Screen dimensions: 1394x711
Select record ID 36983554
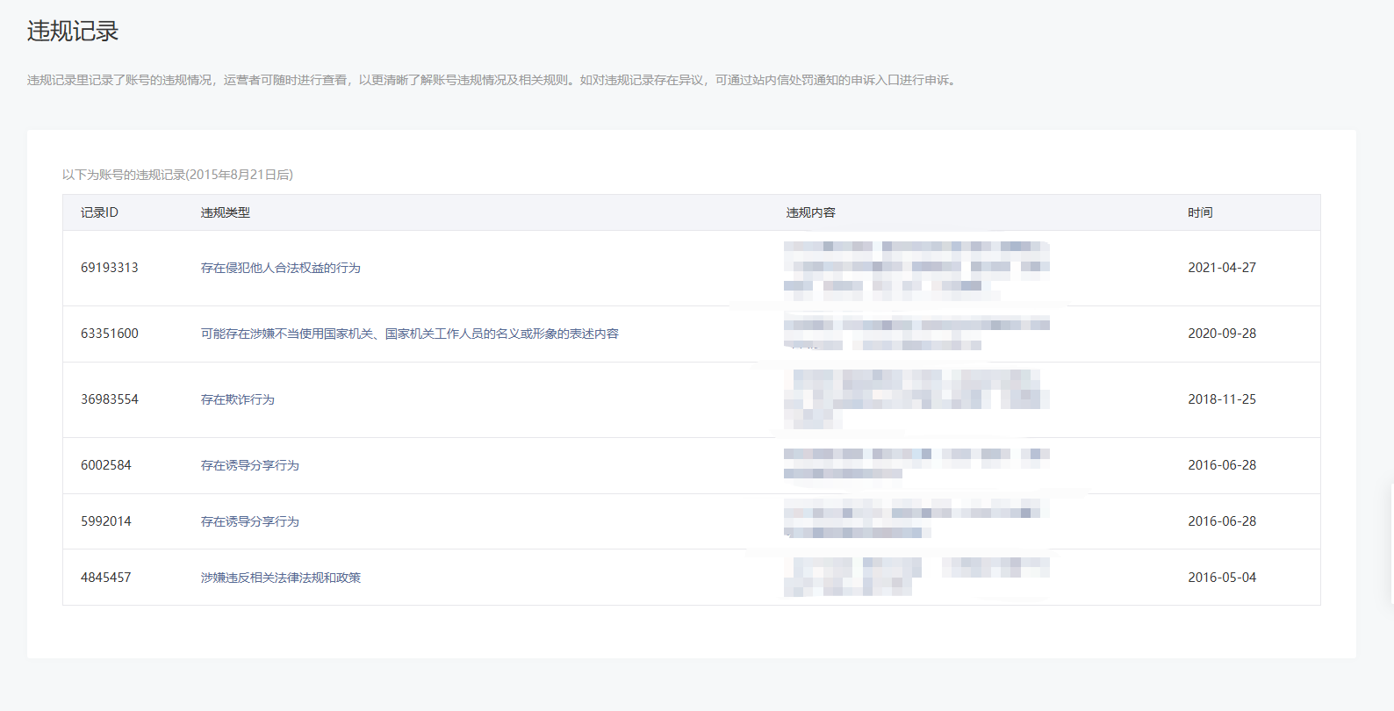click(109, 399)
